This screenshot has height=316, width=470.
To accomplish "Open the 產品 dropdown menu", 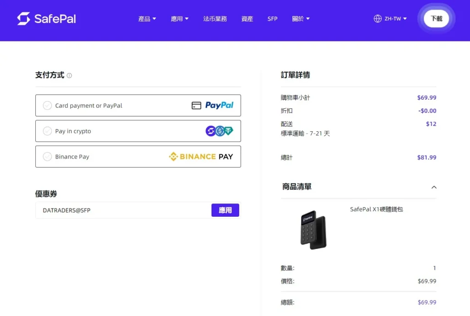I will tap(147, 19).
